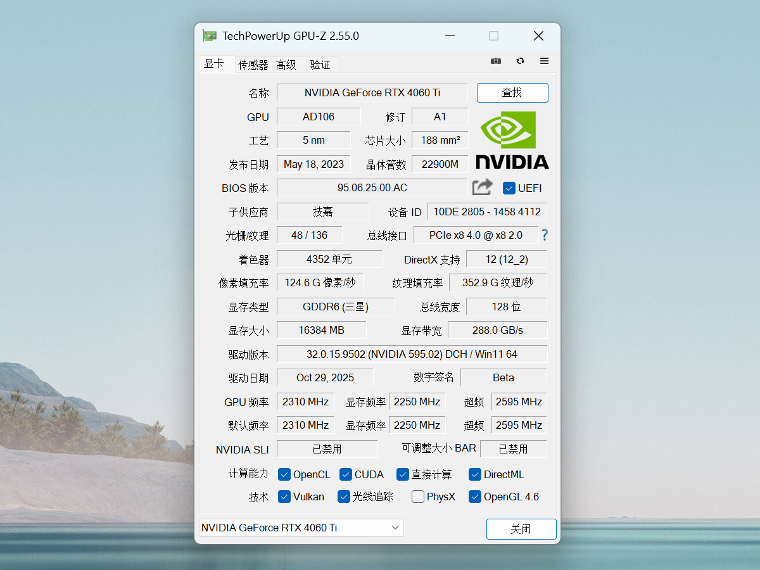
Task: Open the hamburger menu in the toolbar
Action: 543,61
